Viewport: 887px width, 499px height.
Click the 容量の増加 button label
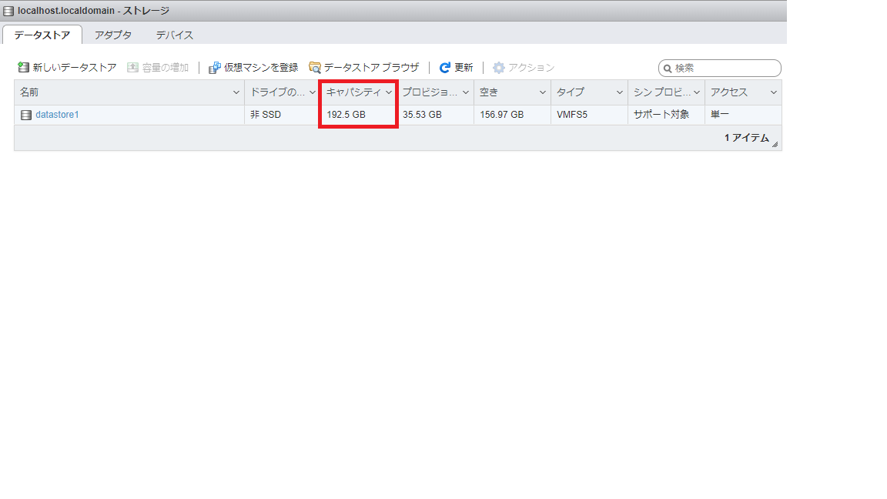[166, 67]
